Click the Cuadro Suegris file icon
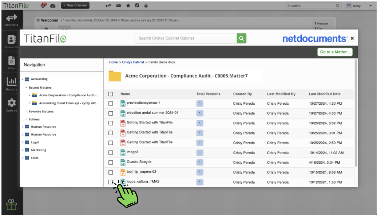Screen dimensions: 377x216 123,163
